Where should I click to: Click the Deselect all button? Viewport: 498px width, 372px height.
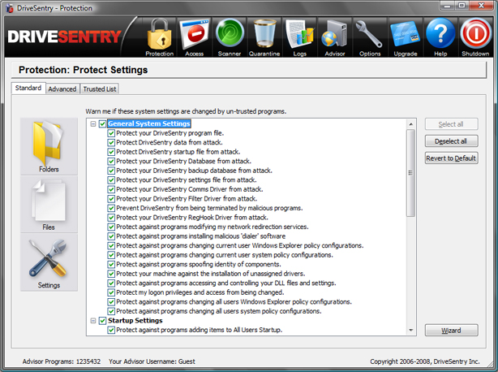[451, 141]
